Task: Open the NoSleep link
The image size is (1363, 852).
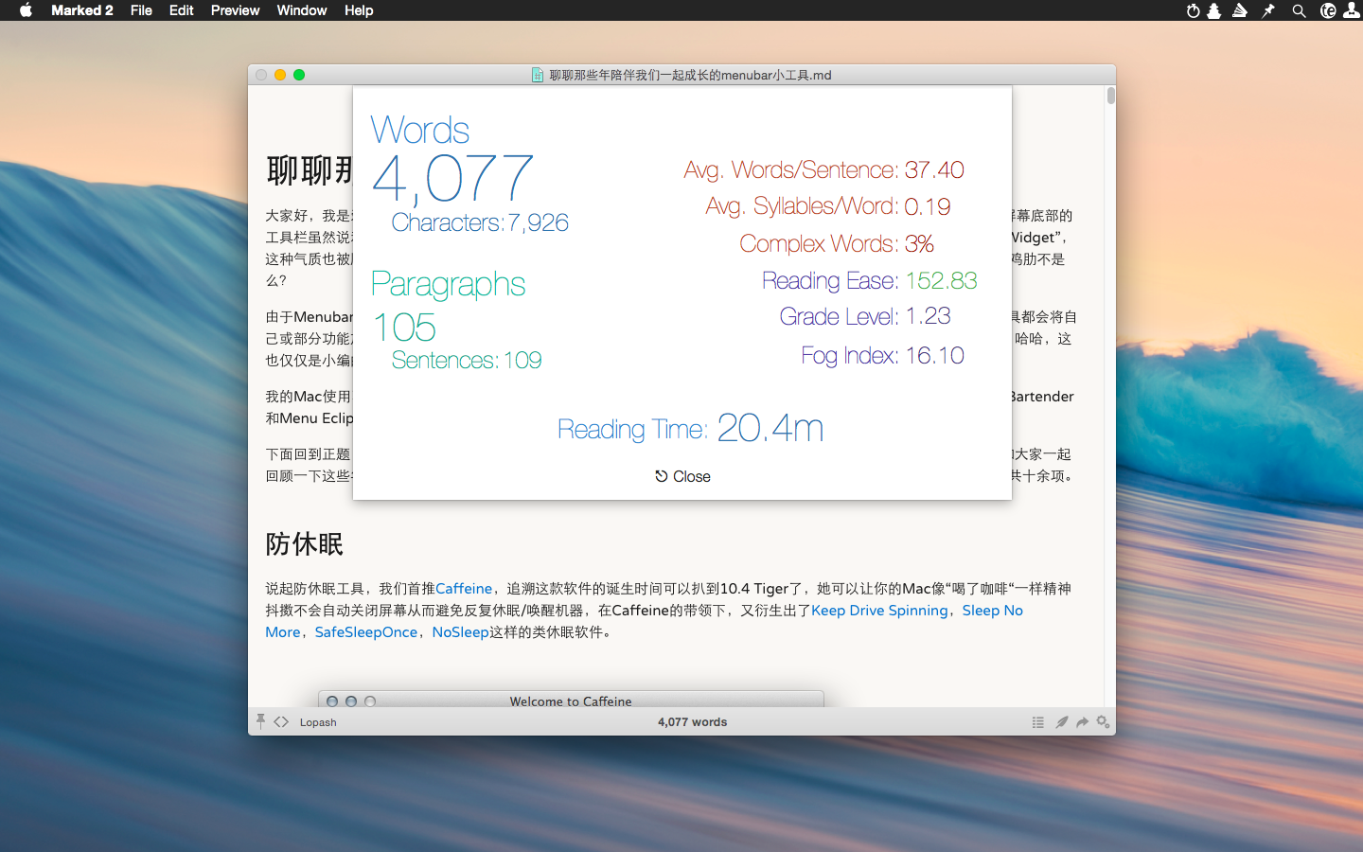Action: click(460, 632)
